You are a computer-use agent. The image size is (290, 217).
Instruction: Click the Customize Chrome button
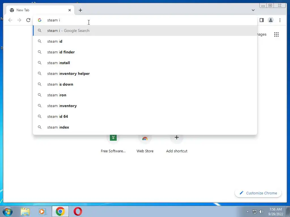258,193
